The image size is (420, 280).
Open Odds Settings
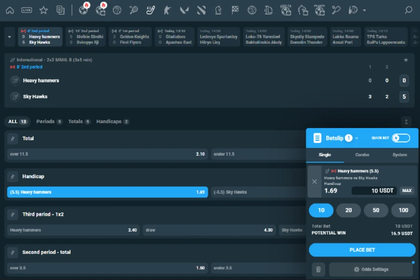[371, 269]
